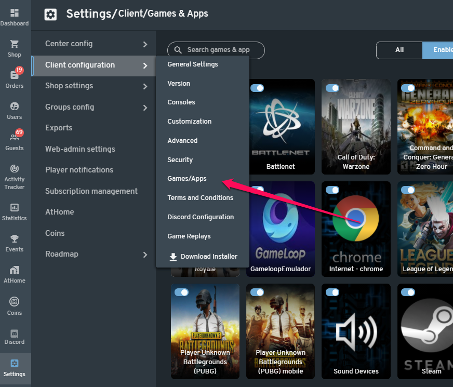Open the Dashboard sidebar icon

[15, 13]
